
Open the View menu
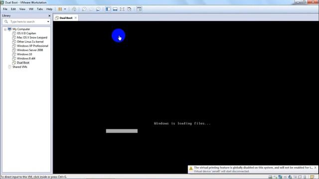point(22,9)
